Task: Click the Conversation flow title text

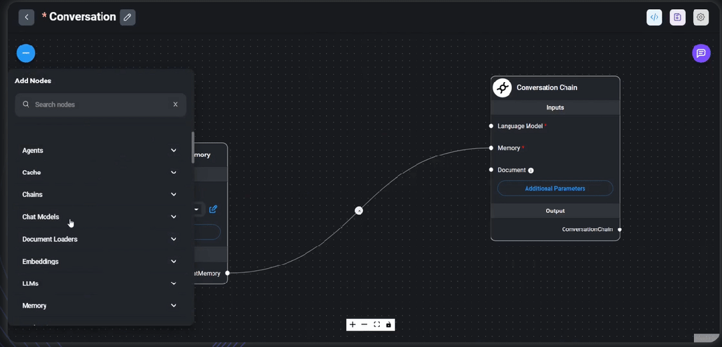Action: pyautogui.click(x=82, y=17)
